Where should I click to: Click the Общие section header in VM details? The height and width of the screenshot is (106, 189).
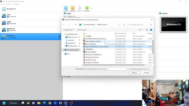pos(69,14)
